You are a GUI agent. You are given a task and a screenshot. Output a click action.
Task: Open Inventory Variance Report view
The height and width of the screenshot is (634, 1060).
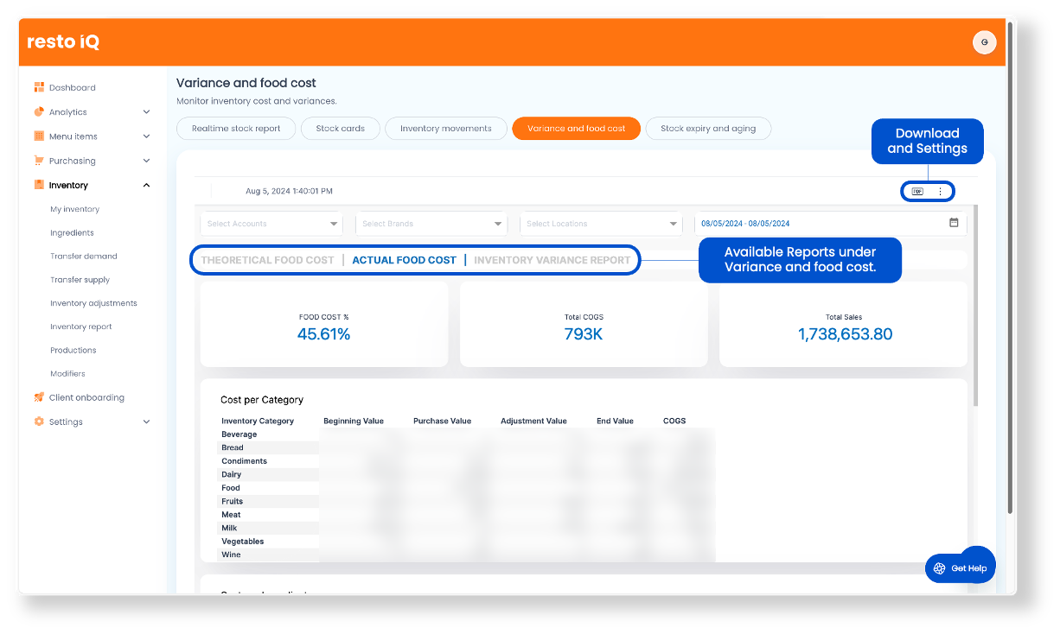click(x=552, y=260)
